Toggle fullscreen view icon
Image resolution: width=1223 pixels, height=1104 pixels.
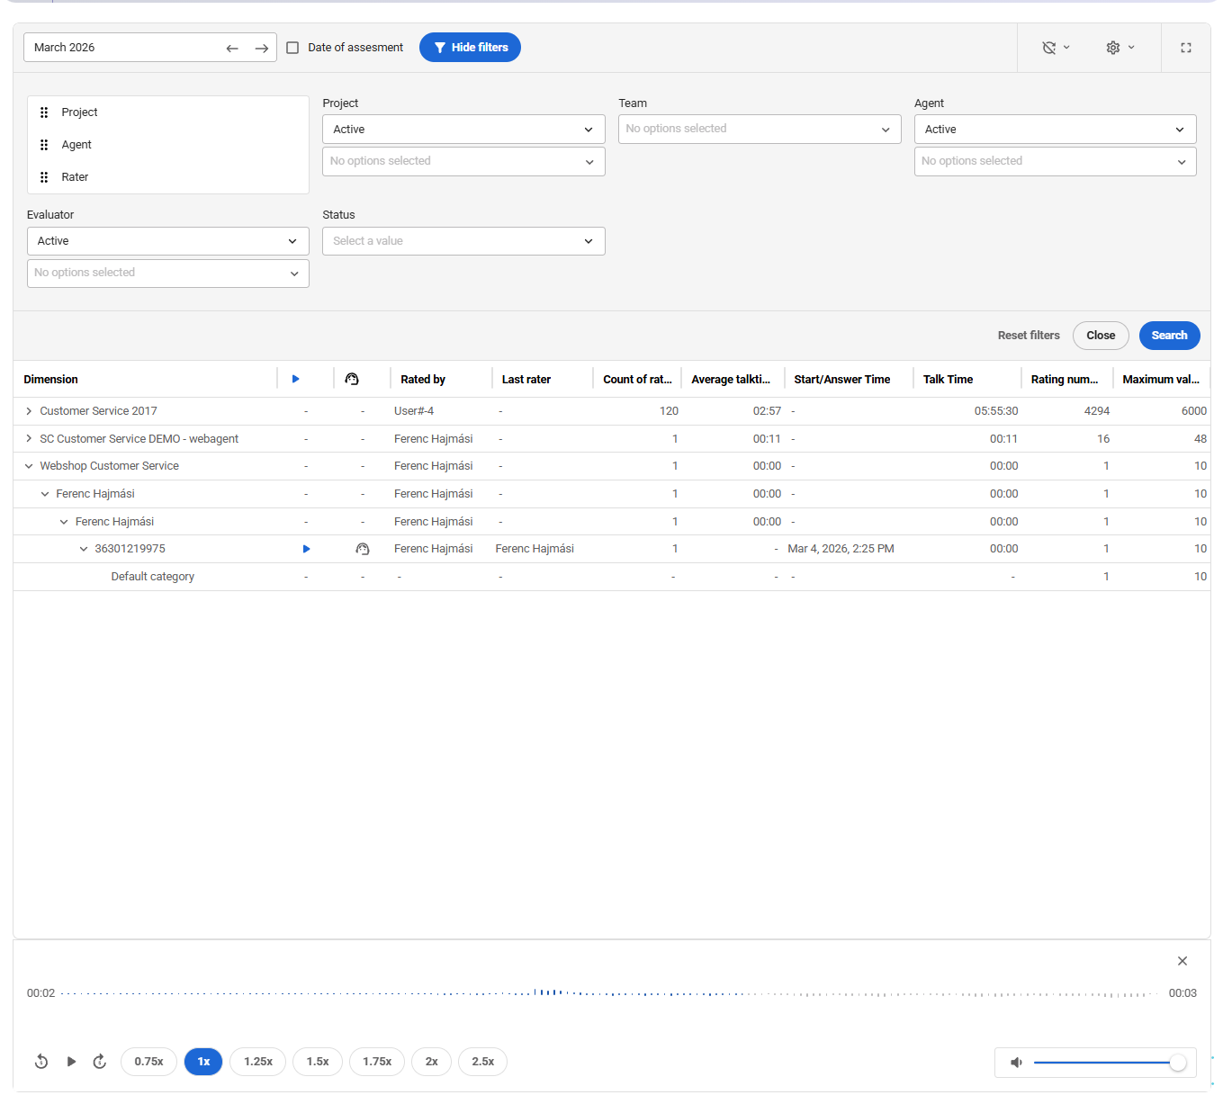1185,48
